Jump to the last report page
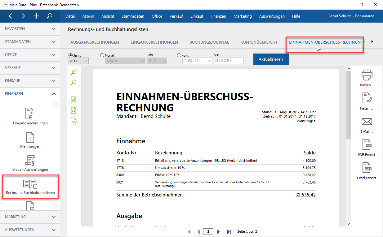The height and width of the screenshot is (237, 383). [x=229, y=231]
